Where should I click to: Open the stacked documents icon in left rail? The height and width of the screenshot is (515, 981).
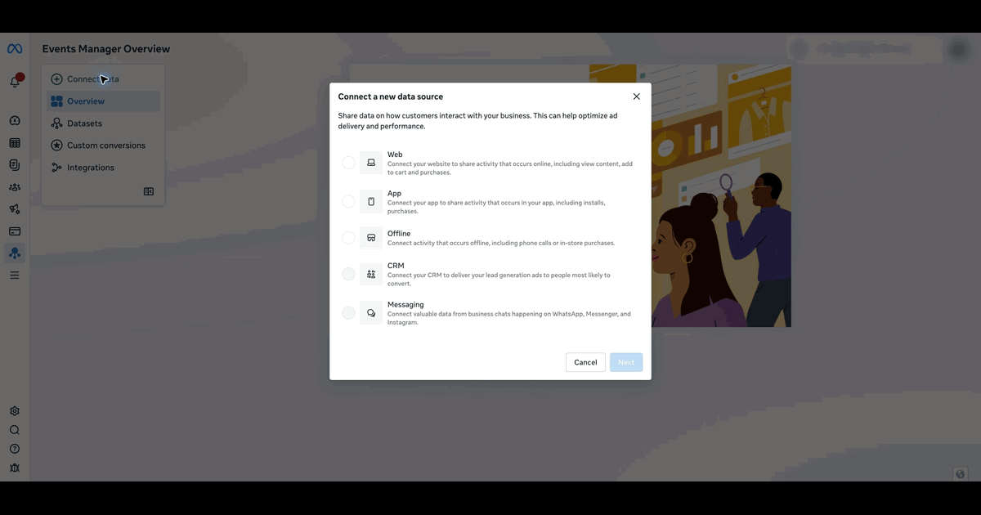pyautogui.click(x=15, y=165)
